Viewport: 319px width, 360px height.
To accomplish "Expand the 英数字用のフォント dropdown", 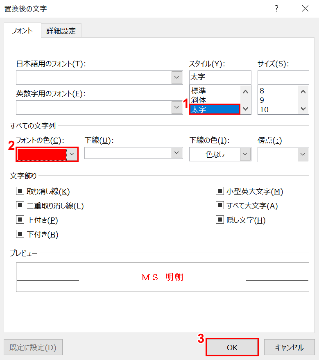I will [x=177, y=107].
